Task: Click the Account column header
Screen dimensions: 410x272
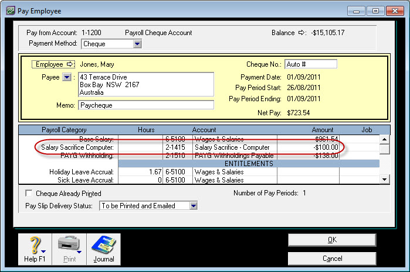Action: [204, 130]
